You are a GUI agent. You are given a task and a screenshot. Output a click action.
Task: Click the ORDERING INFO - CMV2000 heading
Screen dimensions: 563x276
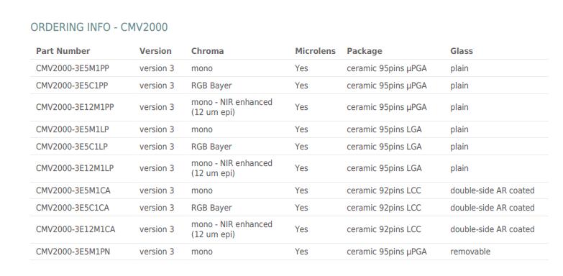point(99,27)
